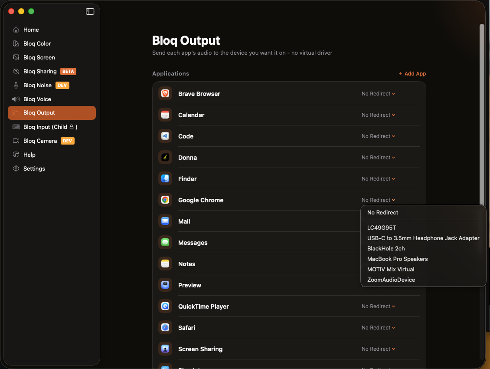Screen dimensions: 490x369
Task: Click the Bloq Screen monitor icon
Action: click(x=16, y=57)
